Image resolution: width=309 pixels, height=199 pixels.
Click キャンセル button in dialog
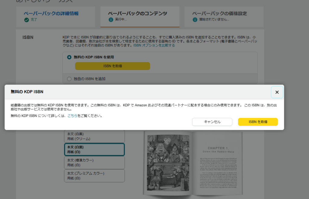212,122
